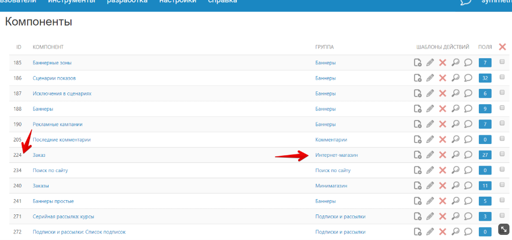512x240 pixels.
Task: Click fields badge 3 in Серийная рассылка row
Action: pos(485,217)
